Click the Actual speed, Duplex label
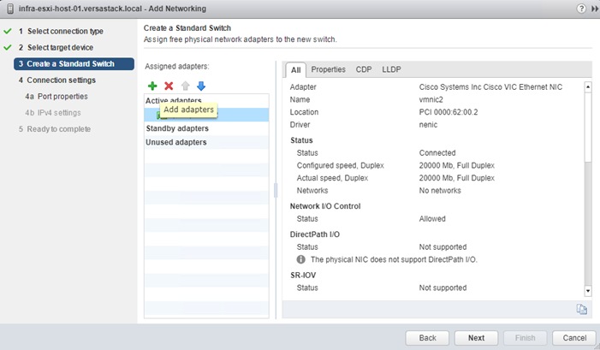 pyautogui.click(x=333, y=178)
